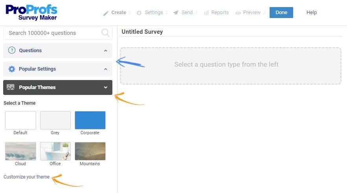Click the Preview eye icon
Screen dimensions: 347x193
click(x=238, y=13)
